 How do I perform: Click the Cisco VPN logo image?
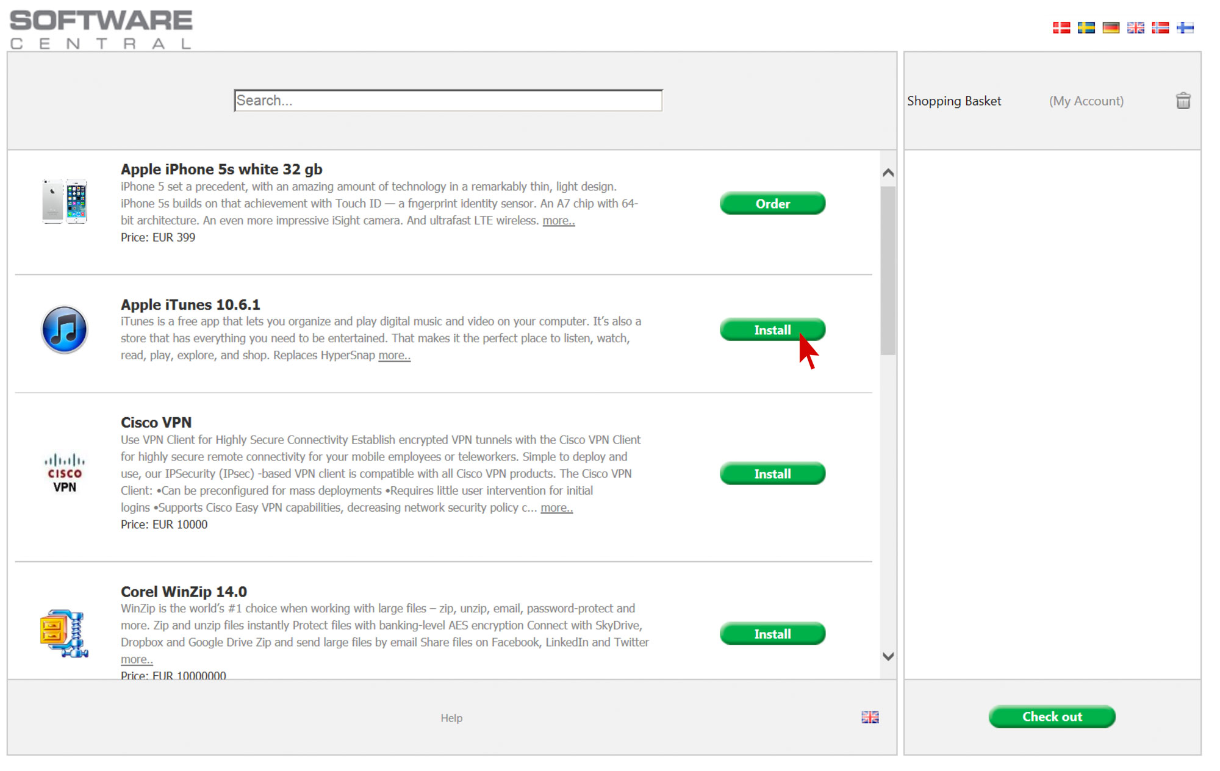pyautogui.click(x=65, y=473)
